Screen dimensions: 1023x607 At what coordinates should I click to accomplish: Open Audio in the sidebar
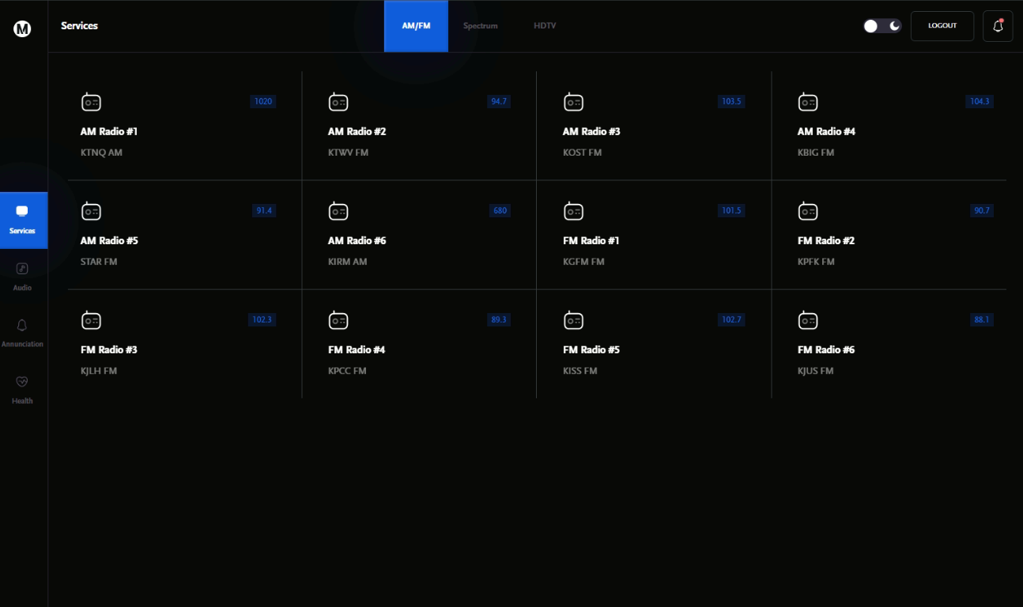(x=23, y=277)
